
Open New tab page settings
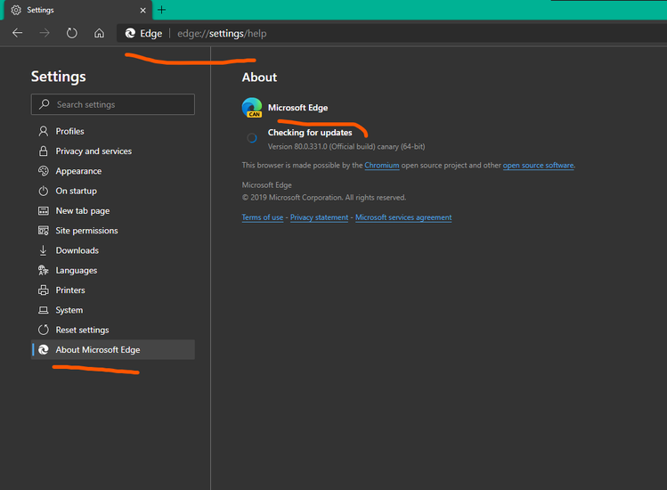(82, 211)
